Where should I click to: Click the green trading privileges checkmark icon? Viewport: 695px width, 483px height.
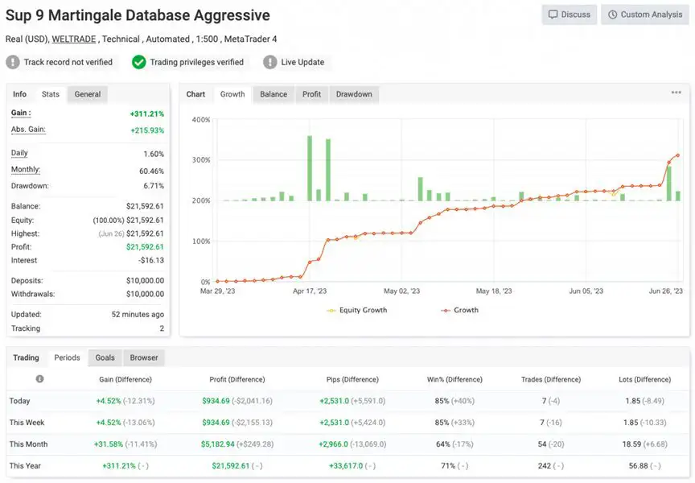(139, 62)
